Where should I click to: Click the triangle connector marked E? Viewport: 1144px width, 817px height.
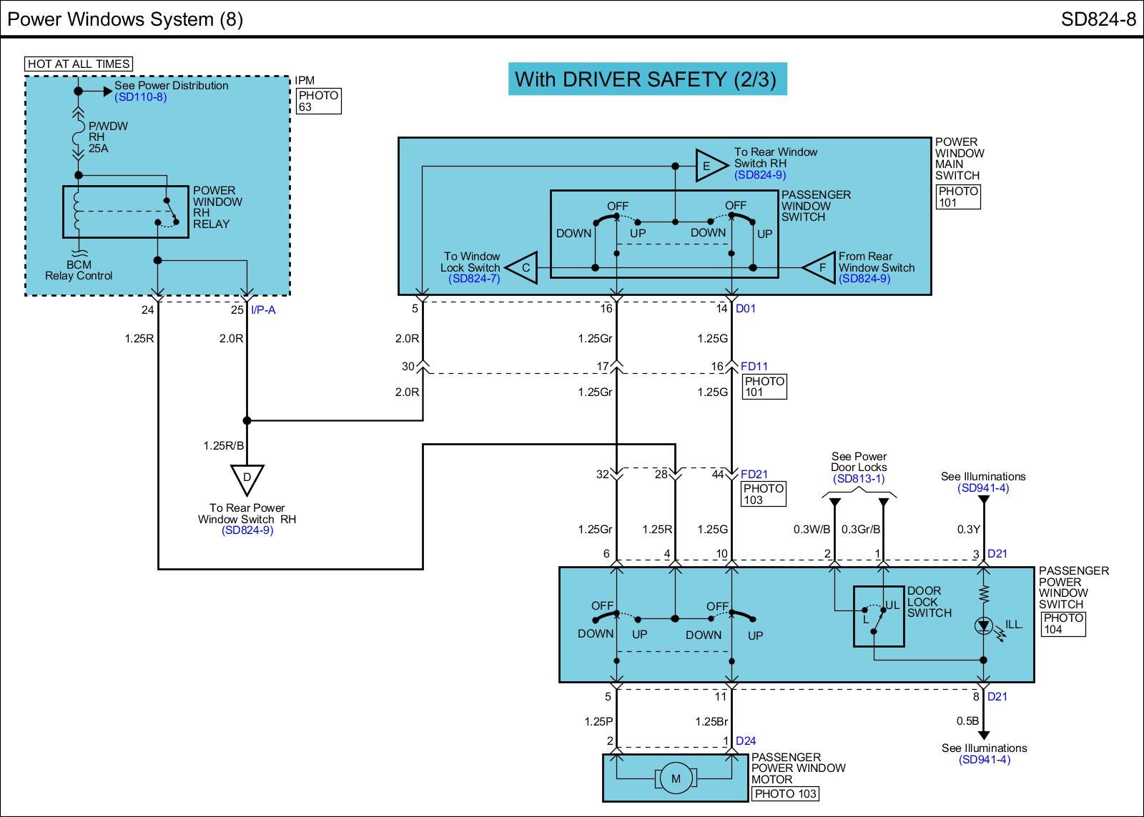(709, 167)
